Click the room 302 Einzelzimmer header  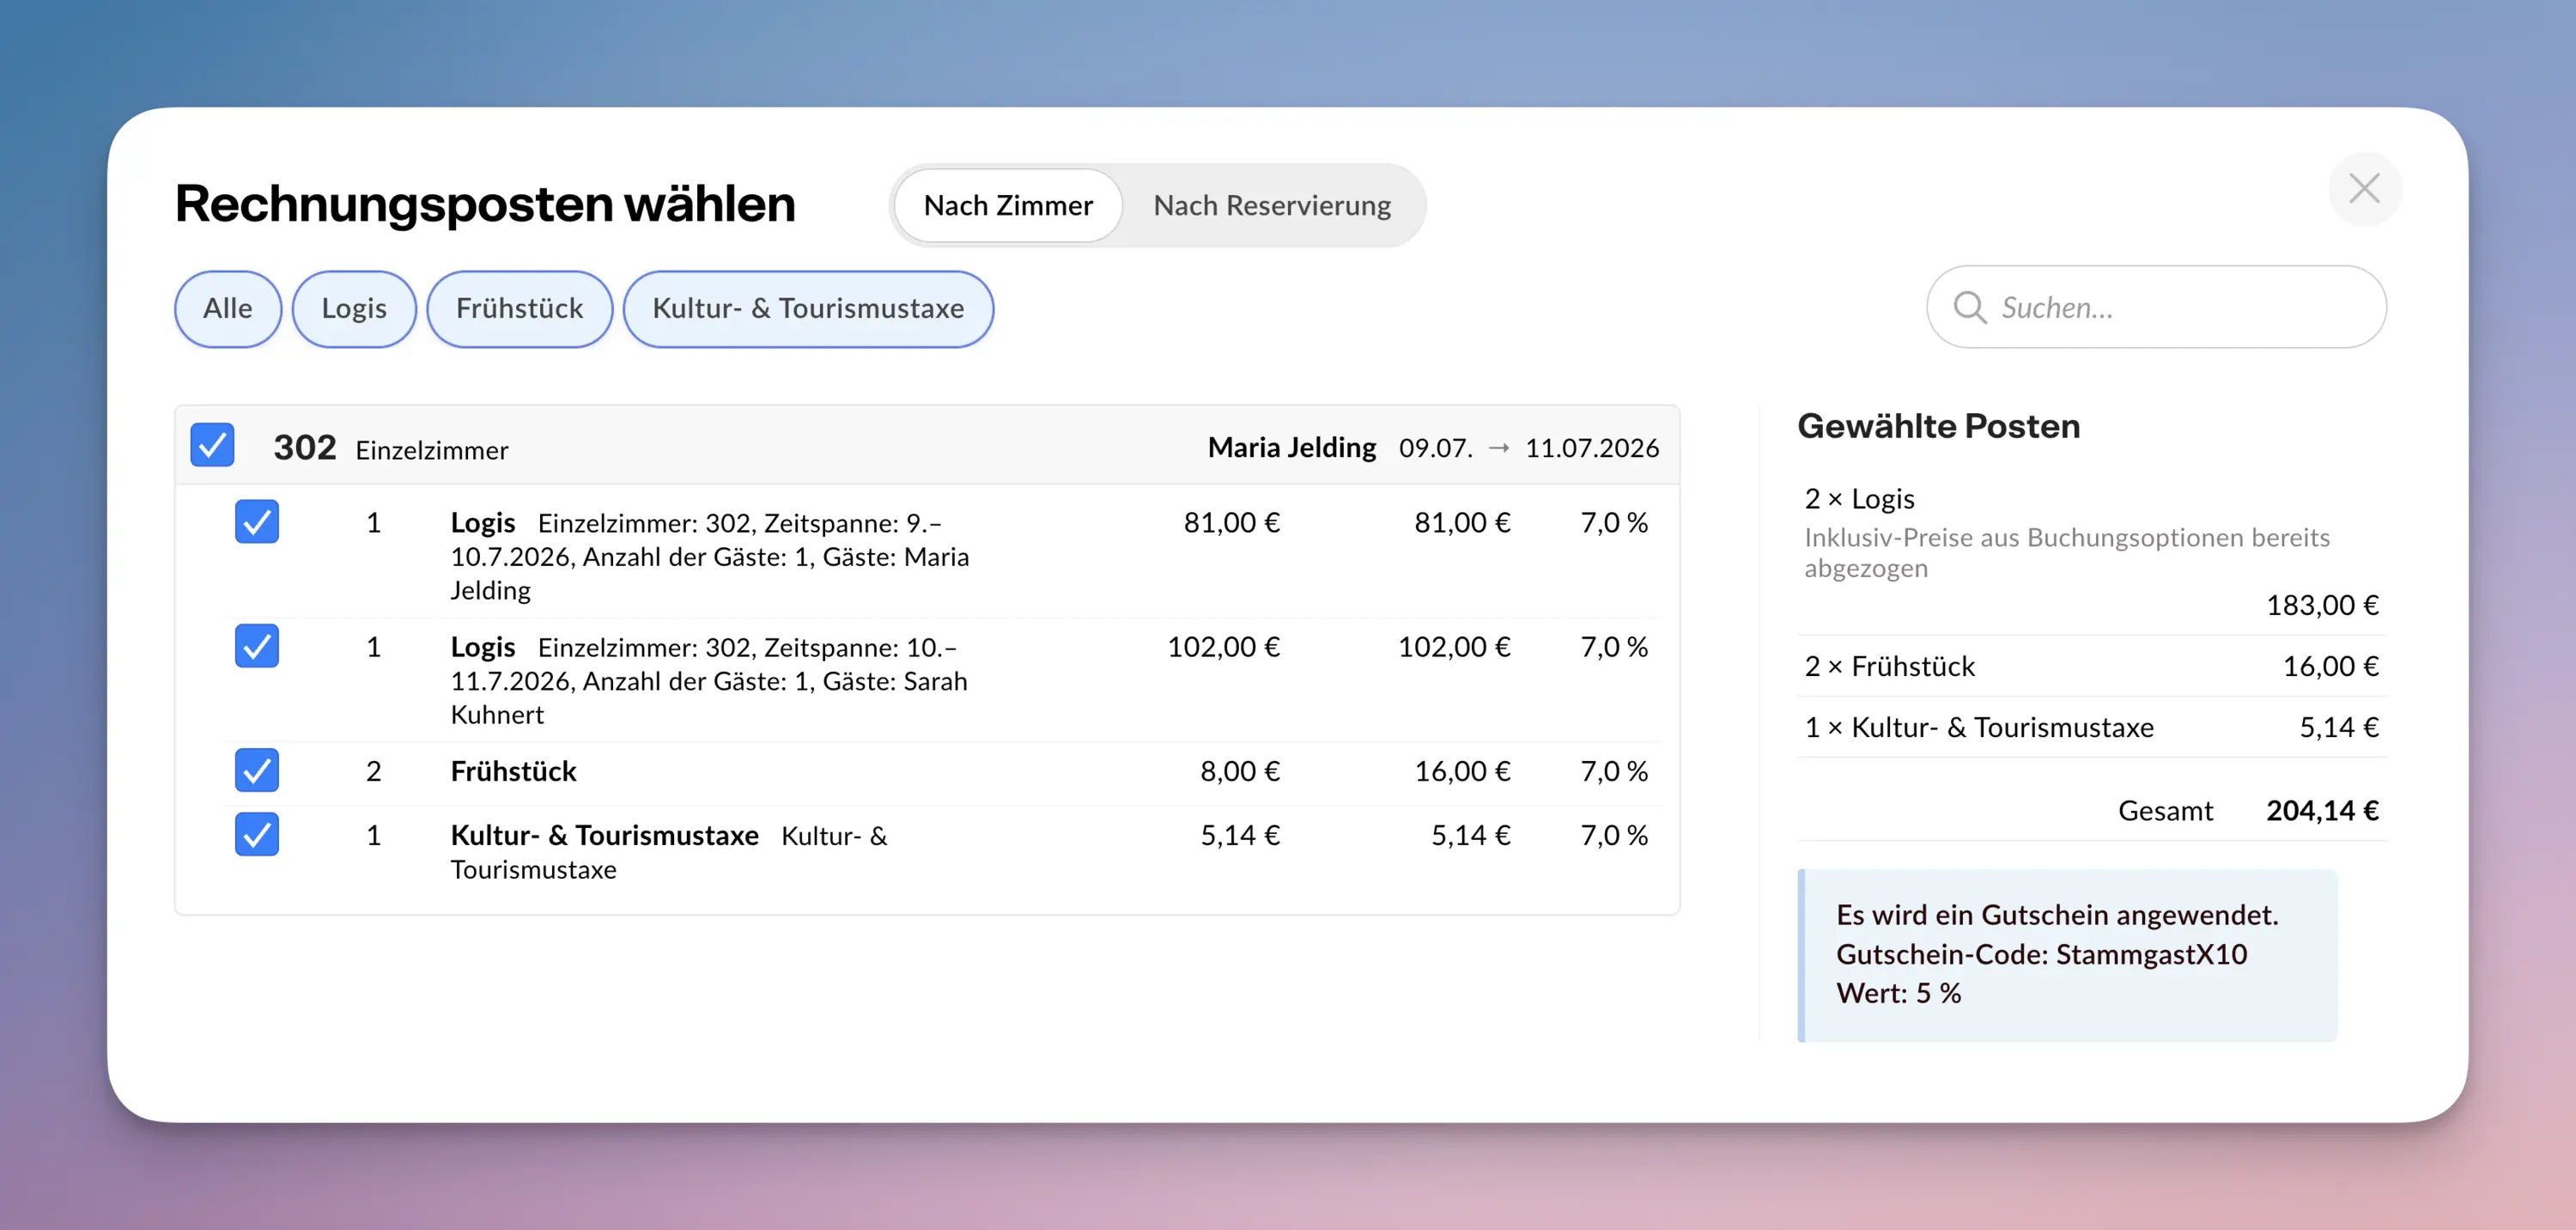[390, 448]
